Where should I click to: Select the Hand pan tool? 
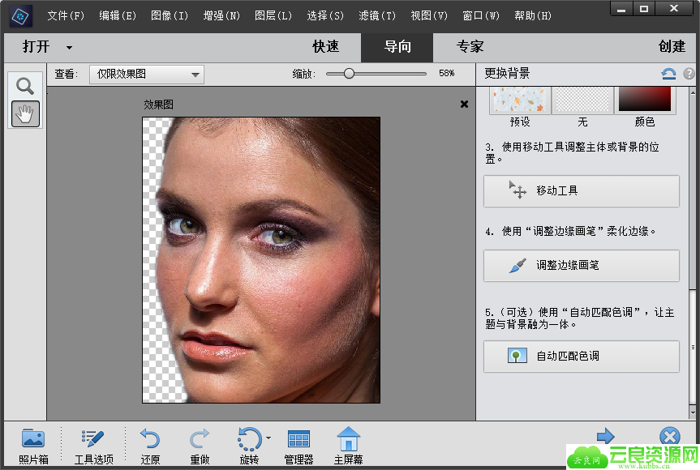[x=25, y=113]
